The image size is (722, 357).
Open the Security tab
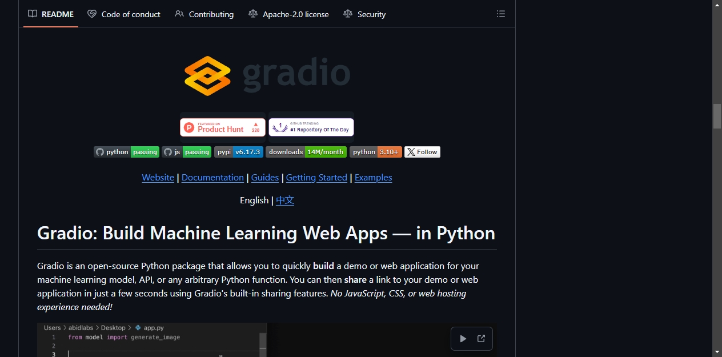tap(364, 14)
